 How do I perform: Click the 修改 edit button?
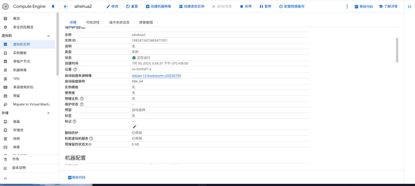[112, 6]
